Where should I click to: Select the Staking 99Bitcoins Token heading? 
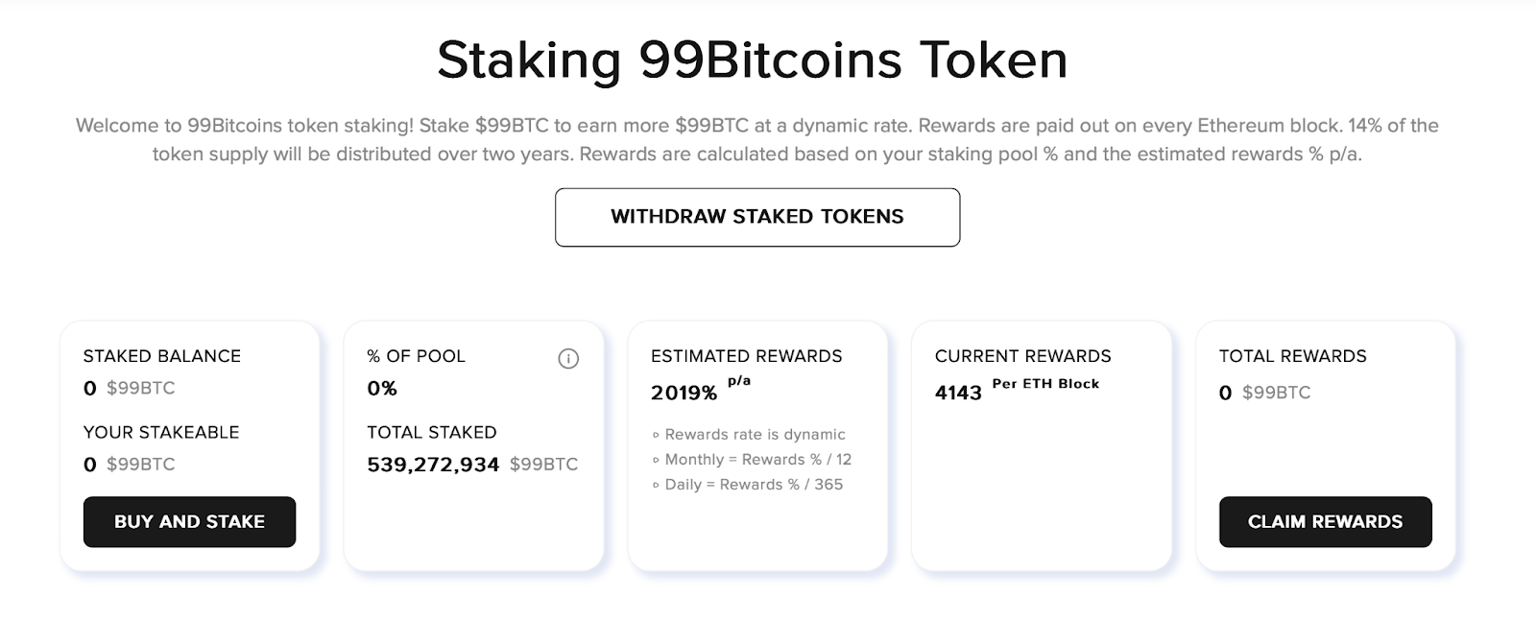click(753, 60)
